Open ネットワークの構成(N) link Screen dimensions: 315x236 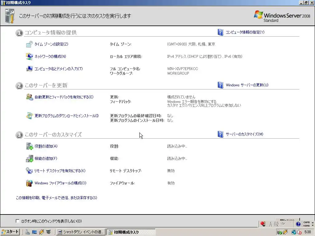pos(50,57)
